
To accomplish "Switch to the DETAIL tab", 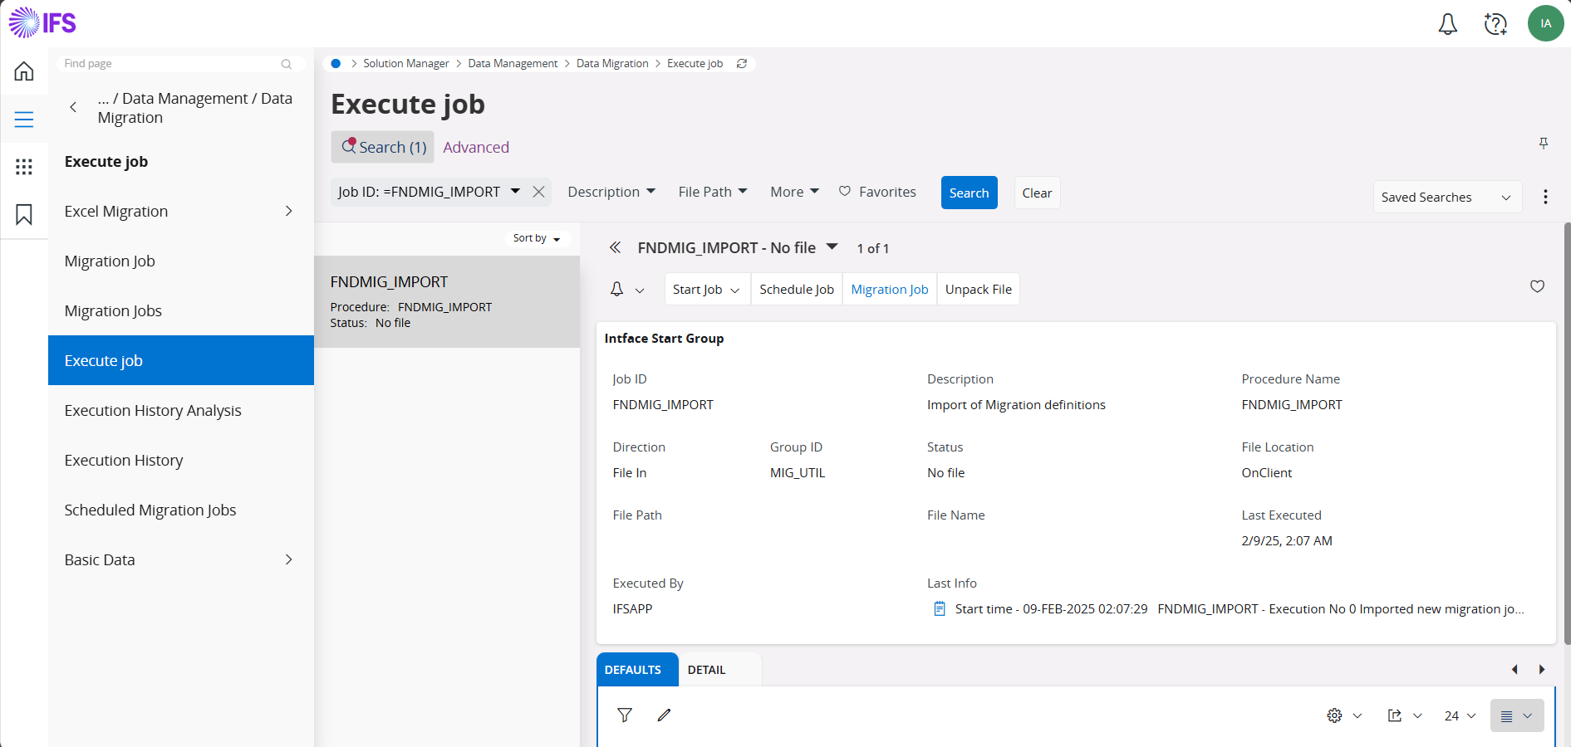I will (706, 670).
